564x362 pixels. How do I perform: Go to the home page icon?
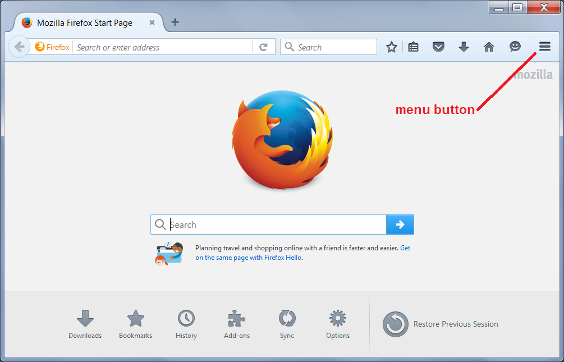pos(489,47)
